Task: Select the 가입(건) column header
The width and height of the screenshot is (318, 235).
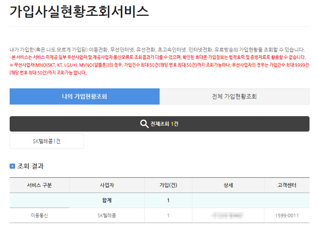Action: [x=168, y=185]
